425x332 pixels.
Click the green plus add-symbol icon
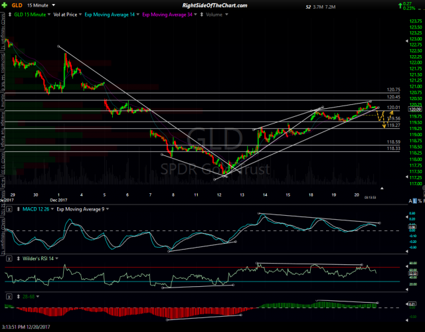click(x=6, y=5)
